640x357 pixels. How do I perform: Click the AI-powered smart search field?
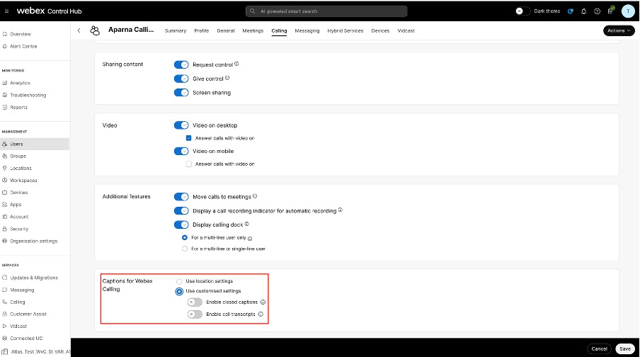coord(326,11)
